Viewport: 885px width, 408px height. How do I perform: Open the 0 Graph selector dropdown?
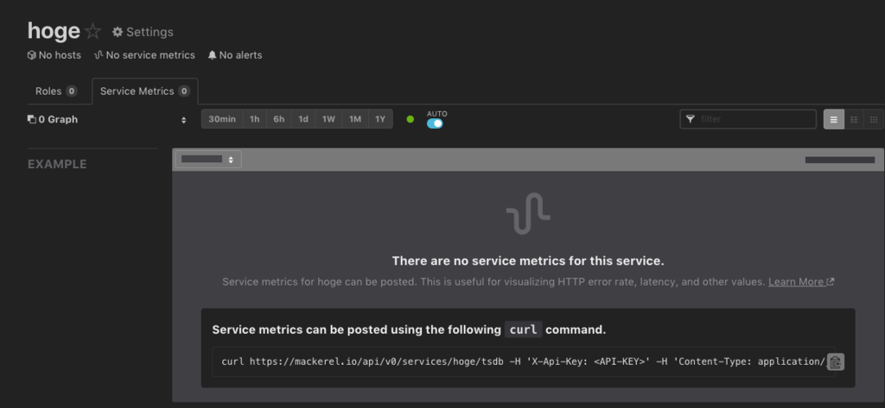[107, 120]
